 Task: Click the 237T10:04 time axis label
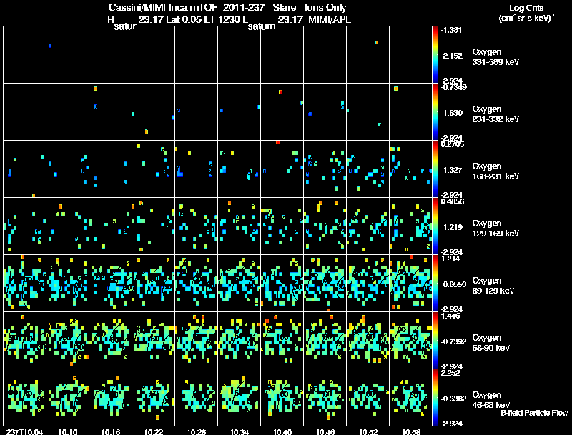tap(24, 431)
